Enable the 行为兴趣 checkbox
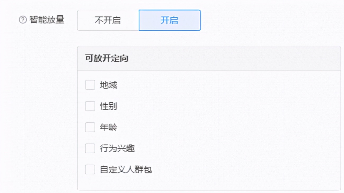344x193 pixels. 90,148
